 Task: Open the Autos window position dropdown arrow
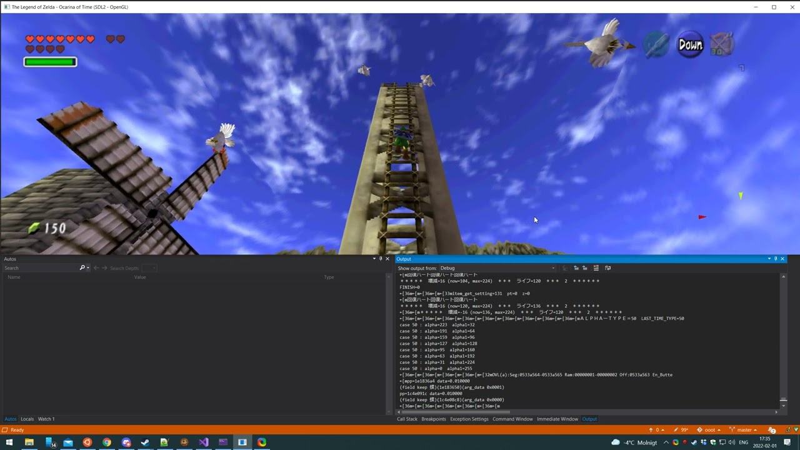coord(374,259)
